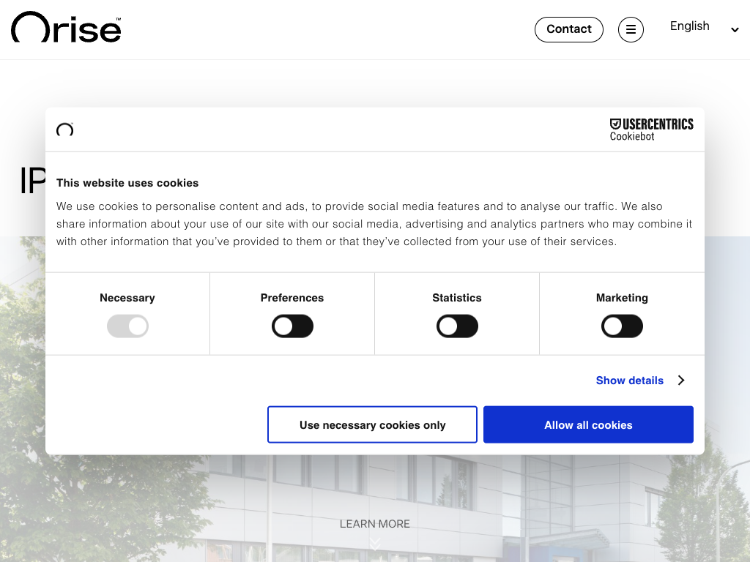Open the English language dropdown

pyautogui.click(x=703, y=29)
